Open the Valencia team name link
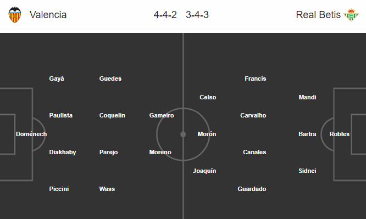 point(48,15)
